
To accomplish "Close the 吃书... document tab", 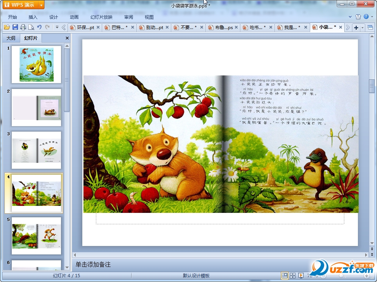I will [x=271, y=28].
